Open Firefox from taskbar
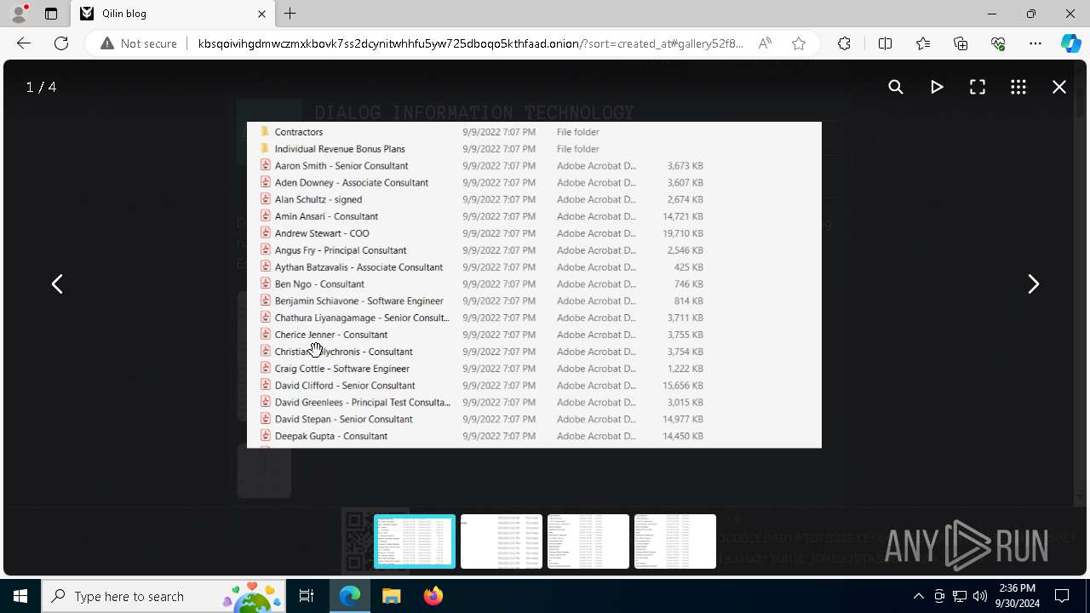 [x=433, y=596]
